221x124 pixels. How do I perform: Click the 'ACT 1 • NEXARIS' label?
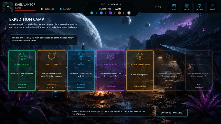[111, 5]
